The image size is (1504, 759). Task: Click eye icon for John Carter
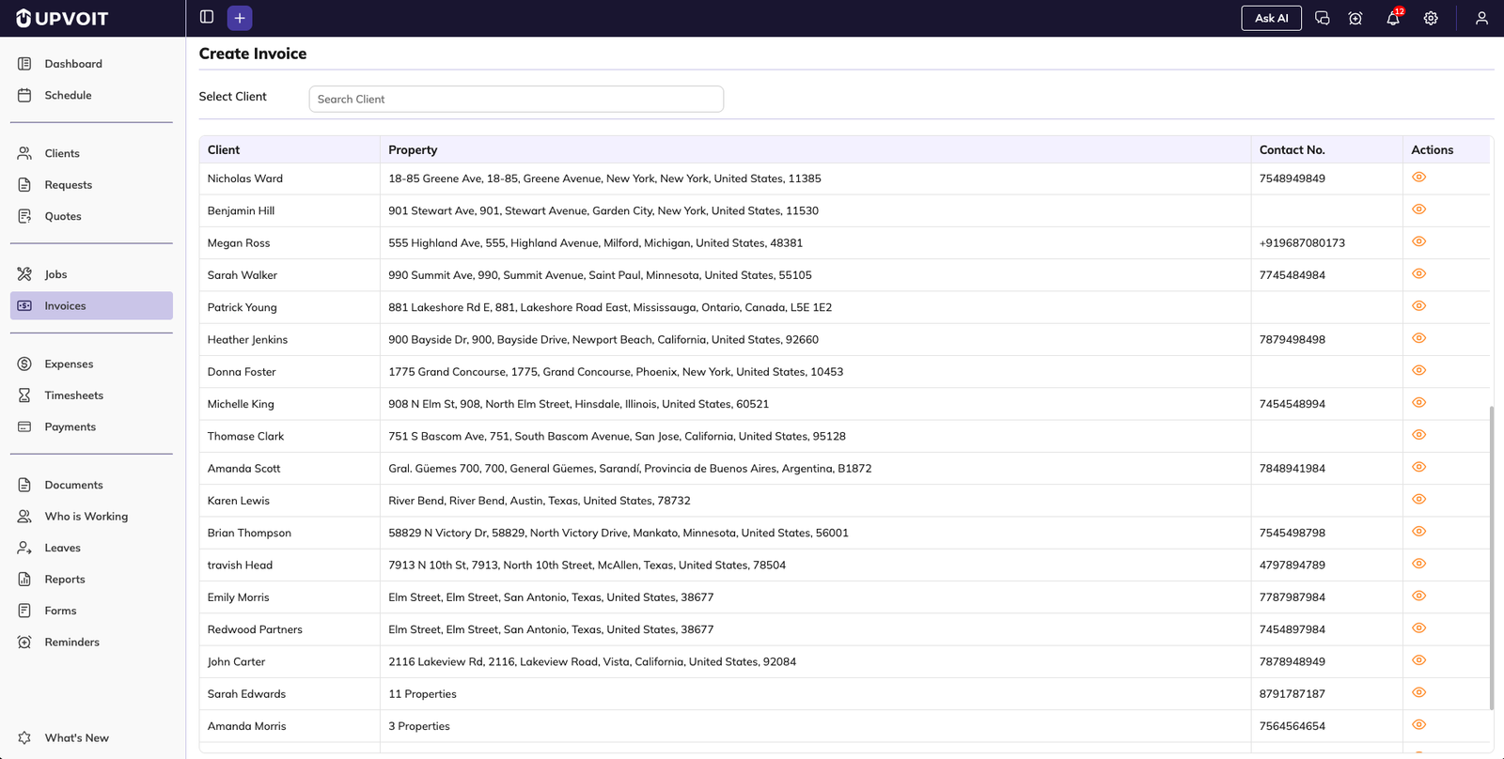[x=1419, y=660]
